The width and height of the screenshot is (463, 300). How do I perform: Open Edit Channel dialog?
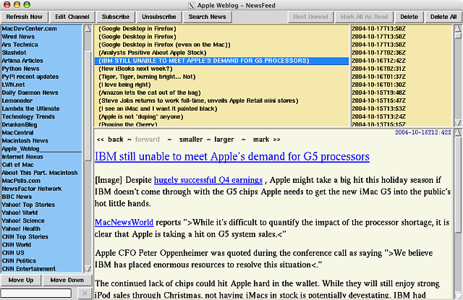[x=72, y=17]
